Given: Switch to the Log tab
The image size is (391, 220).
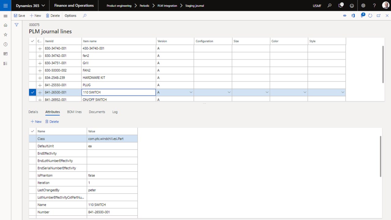Looking at the screenshot, I should point(115,112).
